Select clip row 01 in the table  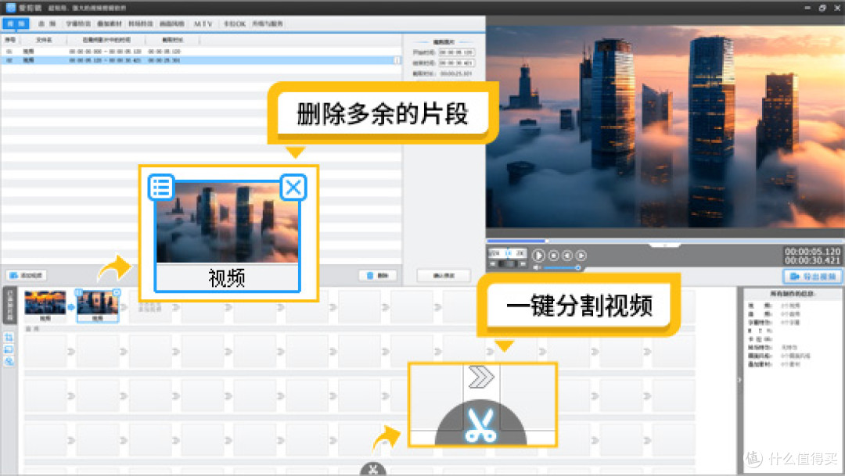click(x=200, y=51)
